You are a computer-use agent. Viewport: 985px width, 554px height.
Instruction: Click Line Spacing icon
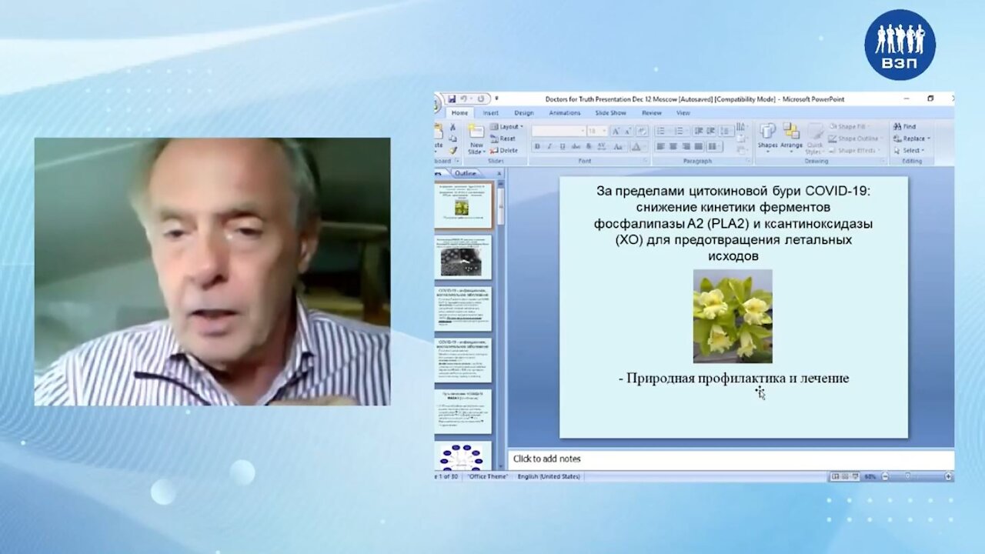[x=726, y=131]
